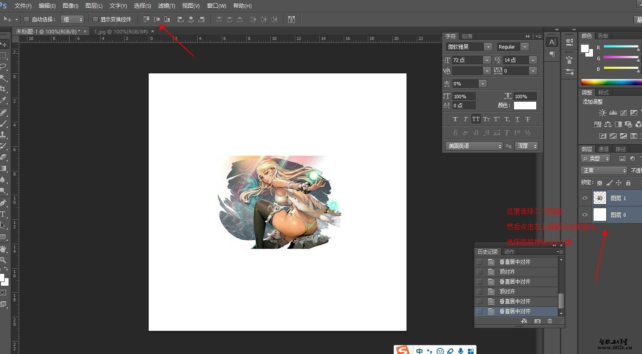642x354 pixels.
Task: Click the lock transparent pixels icon
Action: [x=600, y=183]
